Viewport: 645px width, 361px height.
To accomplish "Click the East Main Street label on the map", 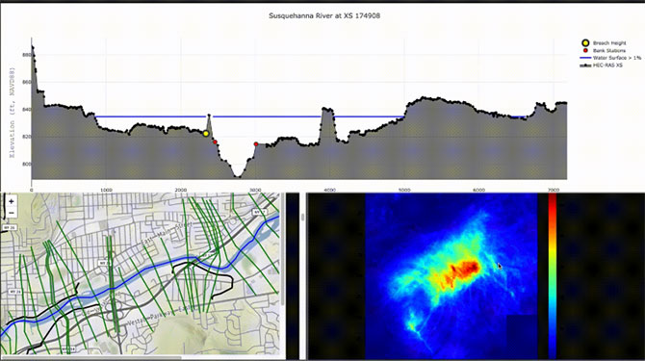I will tap(168, 234).
